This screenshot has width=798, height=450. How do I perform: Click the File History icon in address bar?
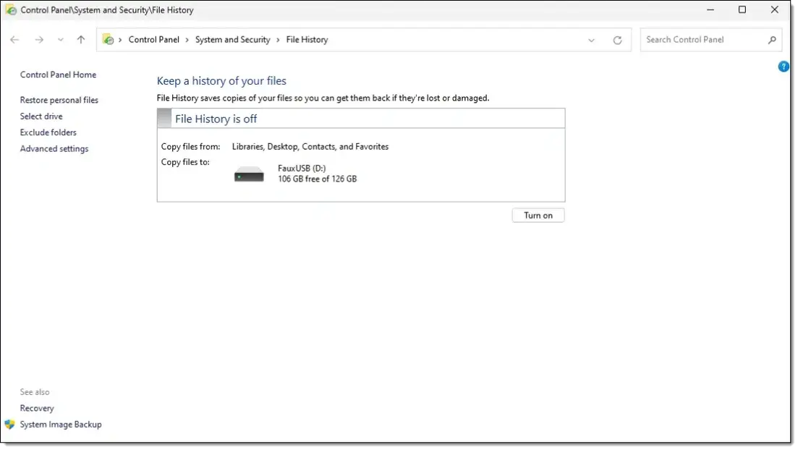[x=108, y=39]
